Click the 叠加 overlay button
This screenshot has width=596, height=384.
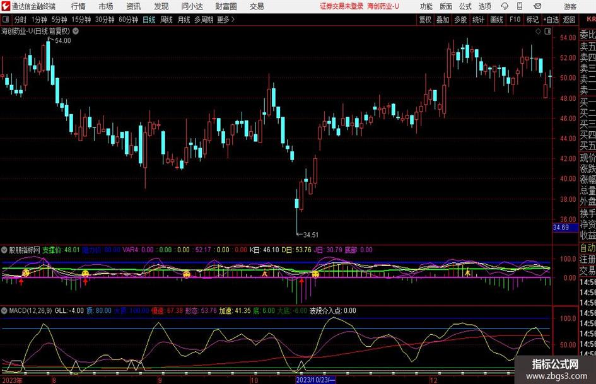(443, 20)
